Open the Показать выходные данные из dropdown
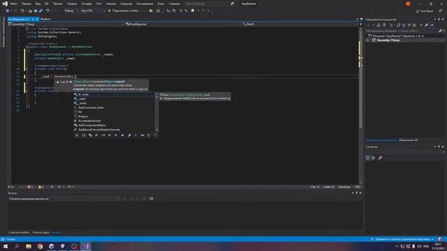Image resolution: width=447 pixels, height=251 pixels. point(85,199)
